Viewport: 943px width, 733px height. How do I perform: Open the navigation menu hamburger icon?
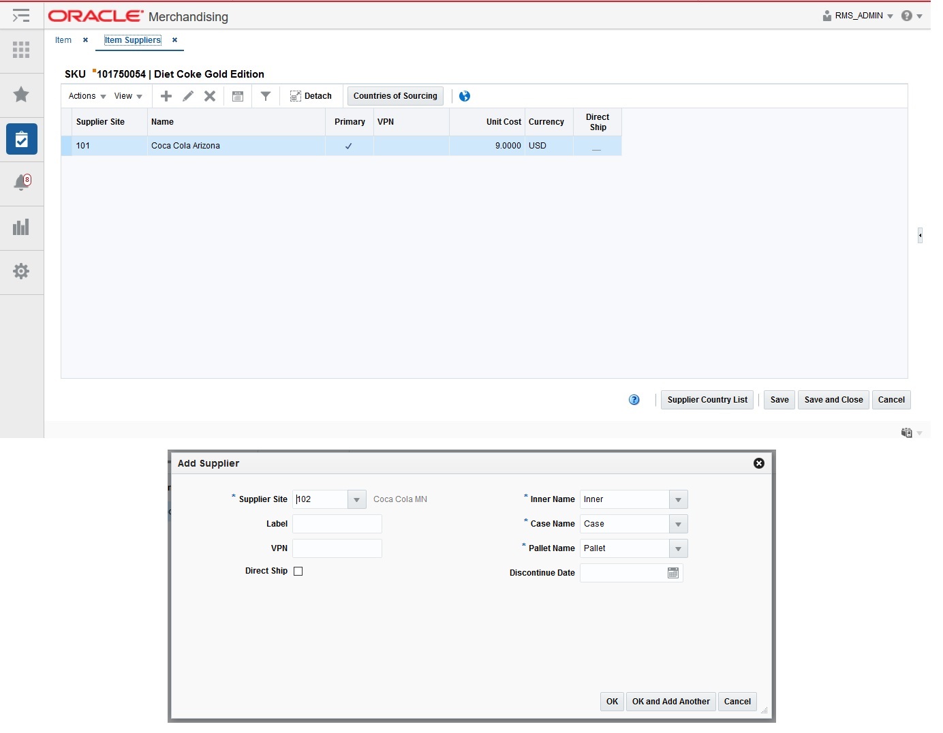(x=21, y=15)
